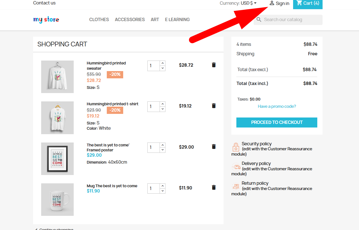Click PROCEED TO CHECKOUT button
The image size is (359, 230).
click(x=277, y=122)
